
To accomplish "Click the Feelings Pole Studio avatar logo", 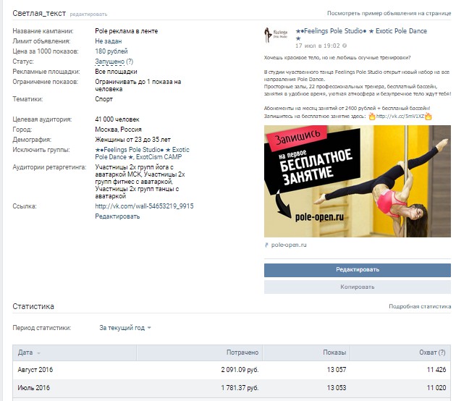I will tap(275, 35).
